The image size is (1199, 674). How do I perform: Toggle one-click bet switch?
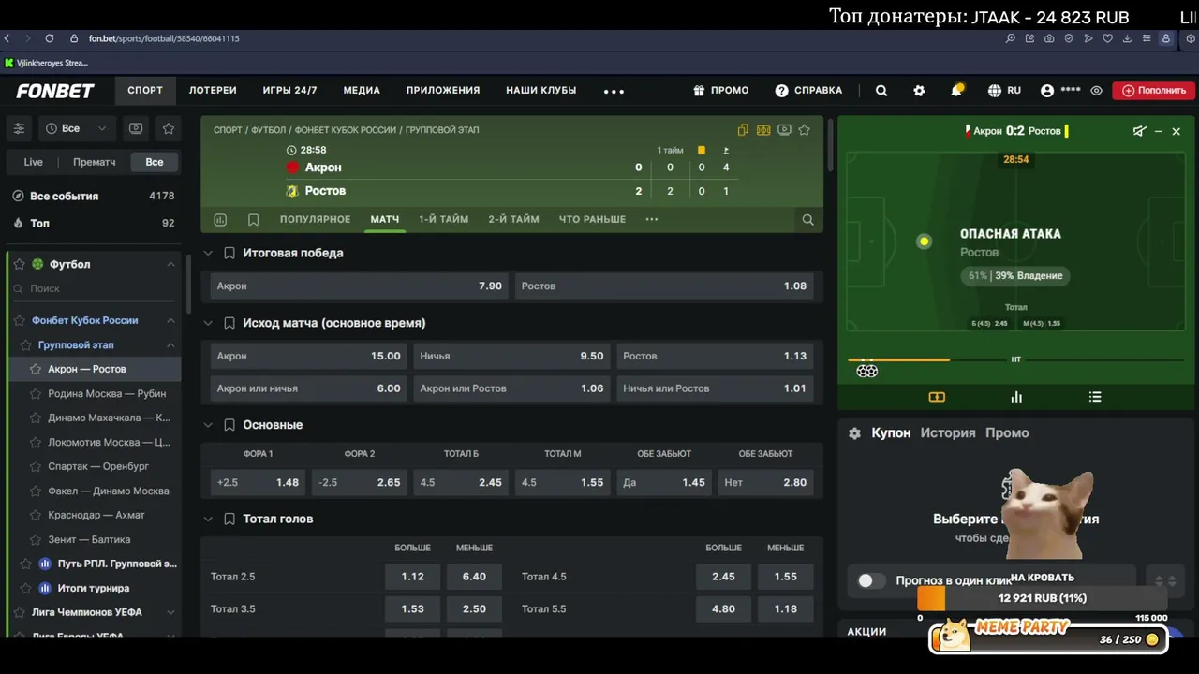coord(870,580)
